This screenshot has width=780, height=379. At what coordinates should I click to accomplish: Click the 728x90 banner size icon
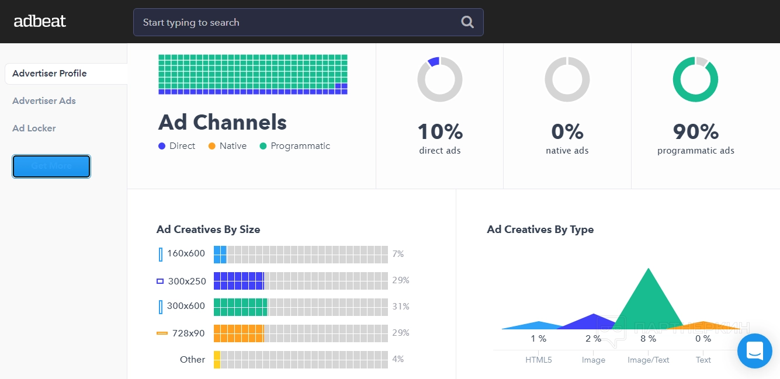point(162,333)
